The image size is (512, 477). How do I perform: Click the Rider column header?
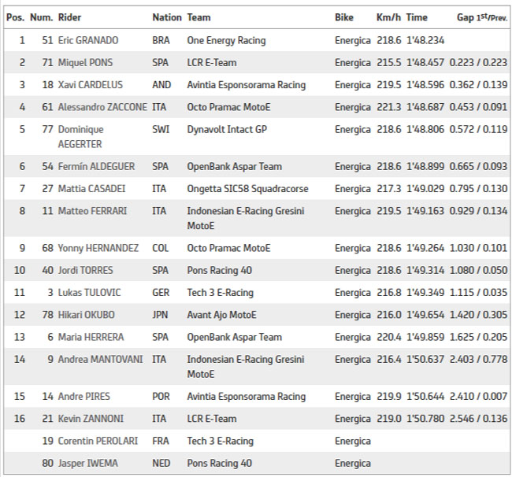(x=69, y=17)
